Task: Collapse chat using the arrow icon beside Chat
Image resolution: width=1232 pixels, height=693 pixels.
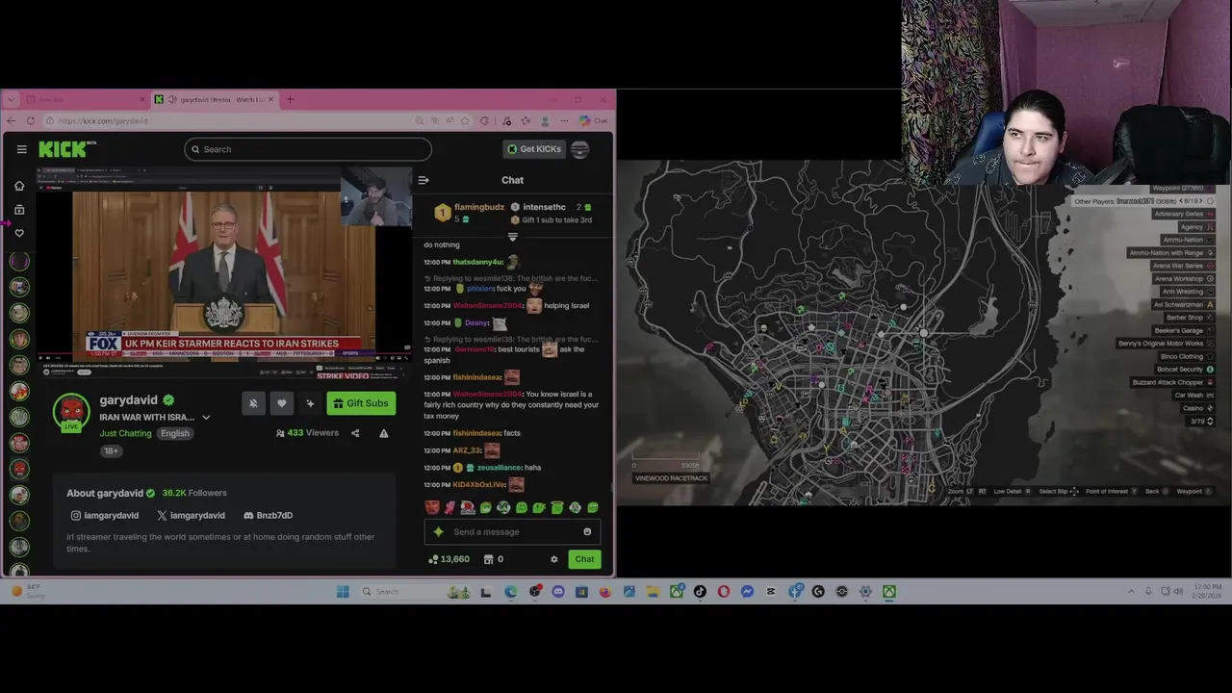Action: coord(423,180)
